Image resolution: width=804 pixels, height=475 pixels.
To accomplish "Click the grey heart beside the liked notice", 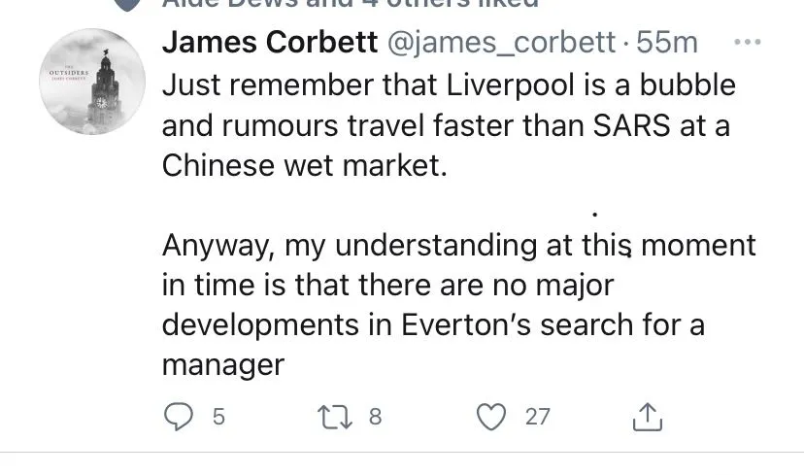I will (126, 3).
